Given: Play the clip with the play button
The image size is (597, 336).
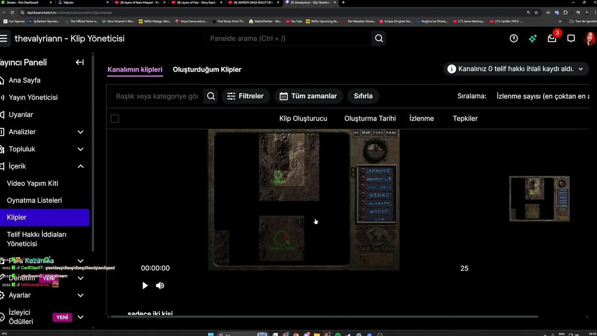Looking at the screenshot, I should [145, 286].
